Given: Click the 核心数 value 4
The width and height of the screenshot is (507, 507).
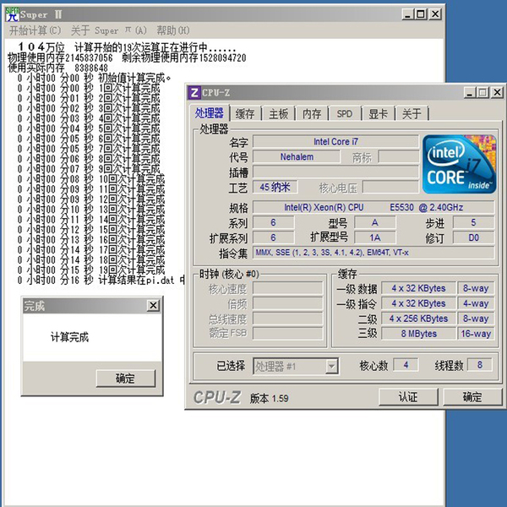Looking at the screenshot, I should 406,365.
